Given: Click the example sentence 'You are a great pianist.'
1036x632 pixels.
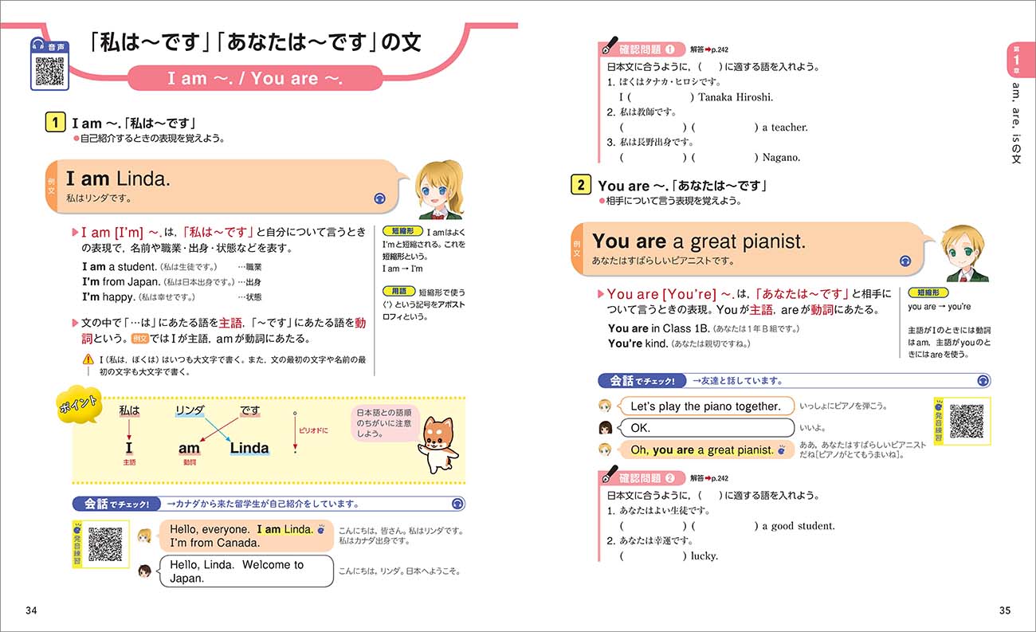Looking at the screenshot, I should pyautogui.click(x=699, y=241).
